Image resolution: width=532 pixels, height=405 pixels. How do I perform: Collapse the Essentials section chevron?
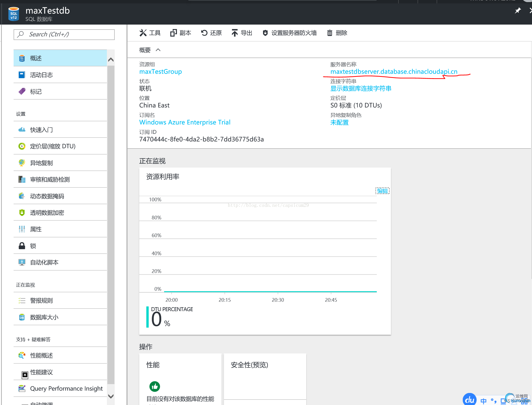tap(158, 50)
